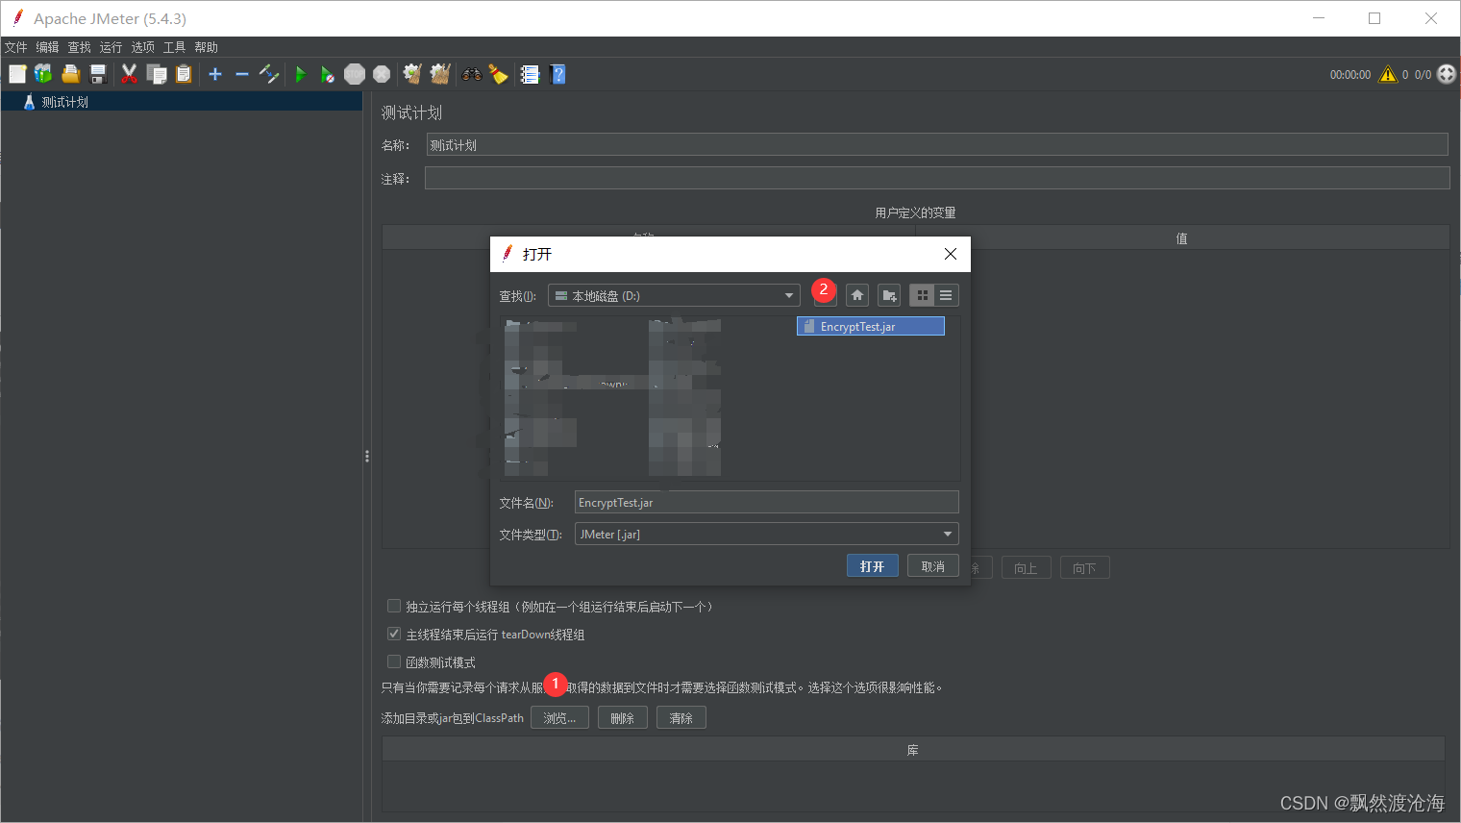Create a new folder in the Open dialog
1461x823 pixels.
click(x=889, y=295)
